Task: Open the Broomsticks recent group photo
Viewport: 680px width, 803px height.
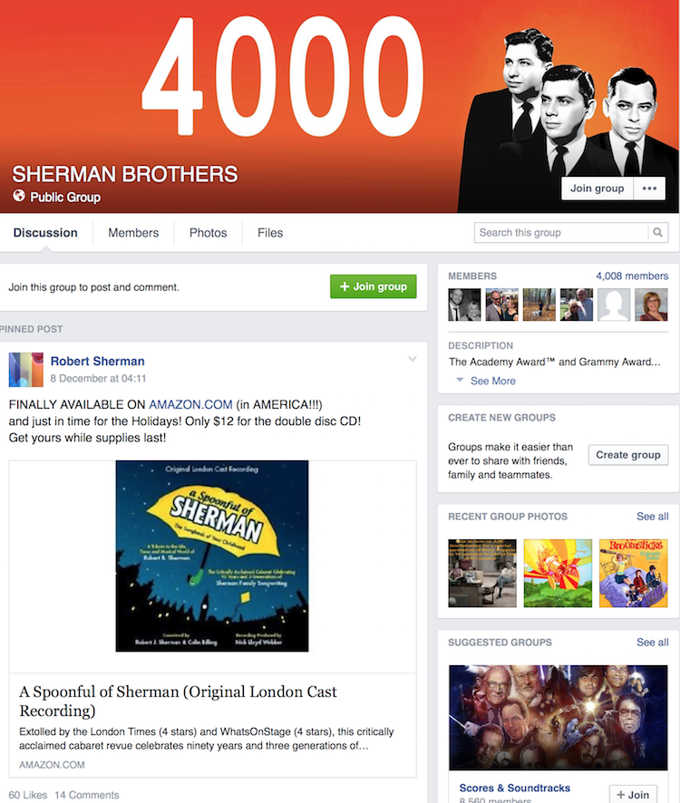Action: click(x=634, y=573)
